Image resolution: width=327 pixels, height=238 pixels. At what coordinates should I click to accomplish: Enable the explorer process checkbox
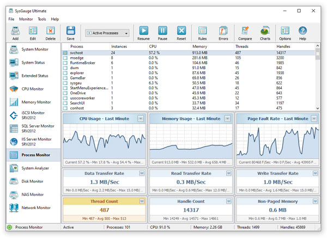point(65,72)
